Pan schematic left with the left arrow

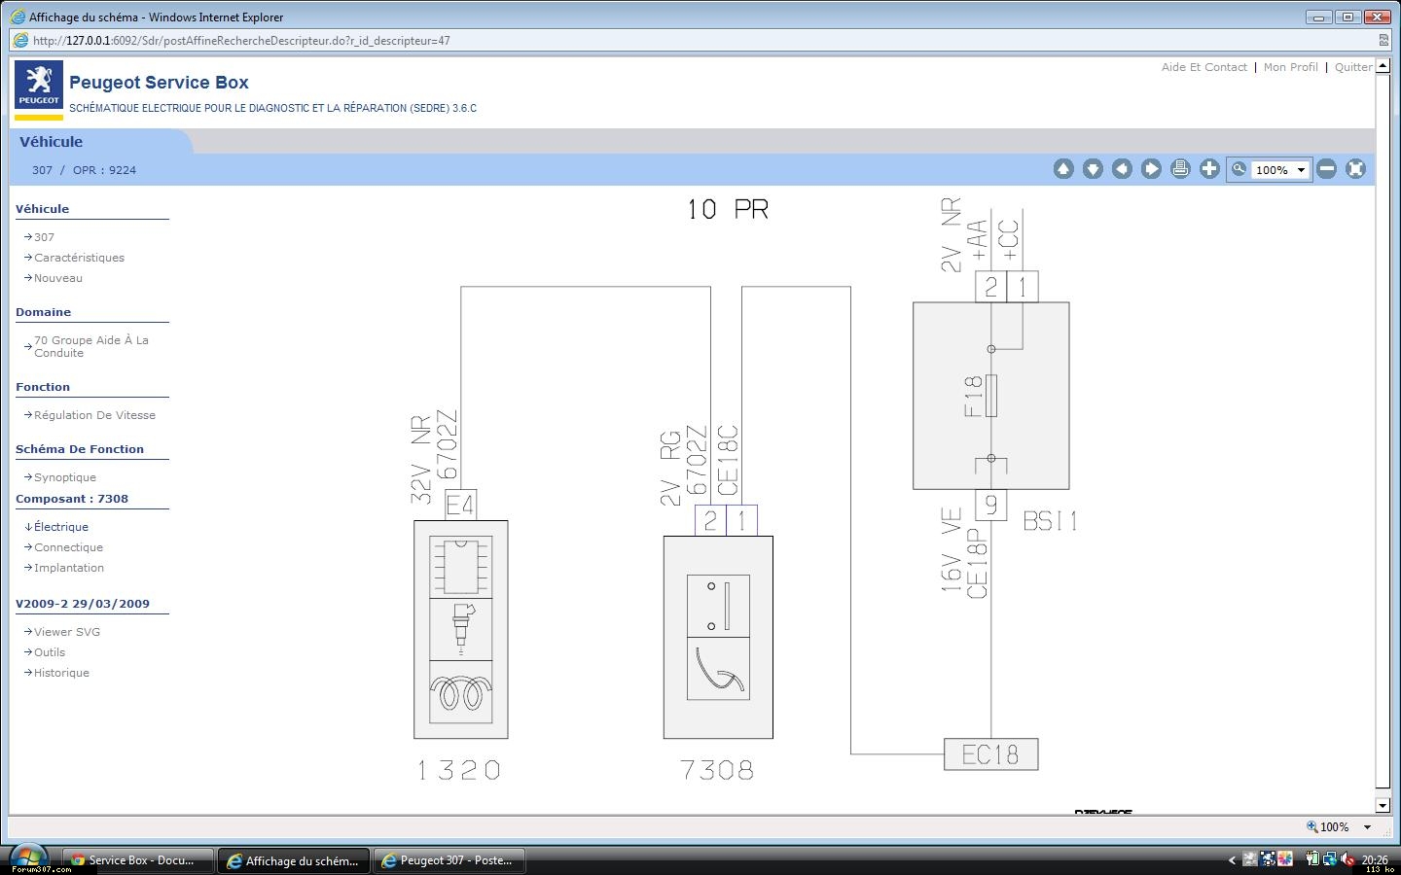[x=1122, y=169]
